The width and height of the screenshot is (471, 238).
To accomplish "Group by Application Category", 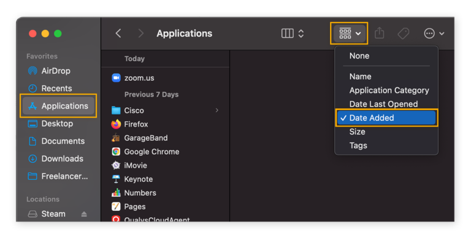I will coord(389,90).
